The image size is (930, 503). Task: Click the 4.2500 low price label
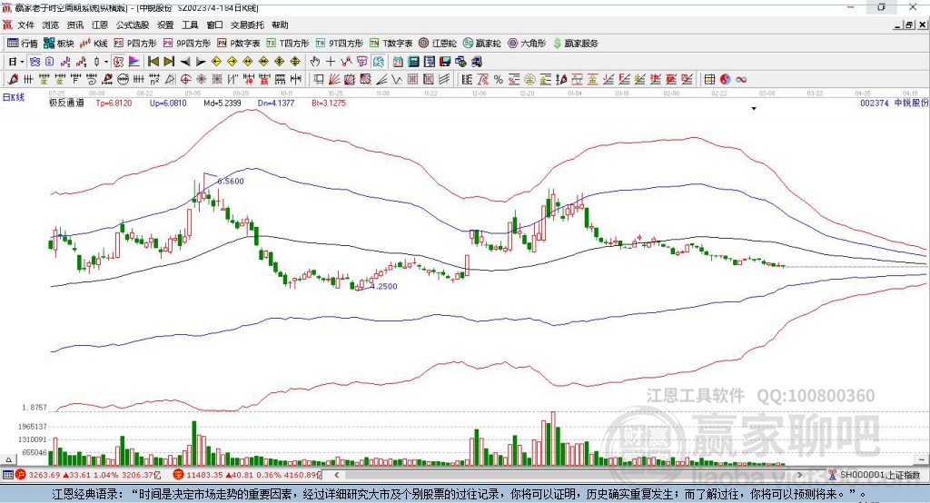(x=384, y=287)
